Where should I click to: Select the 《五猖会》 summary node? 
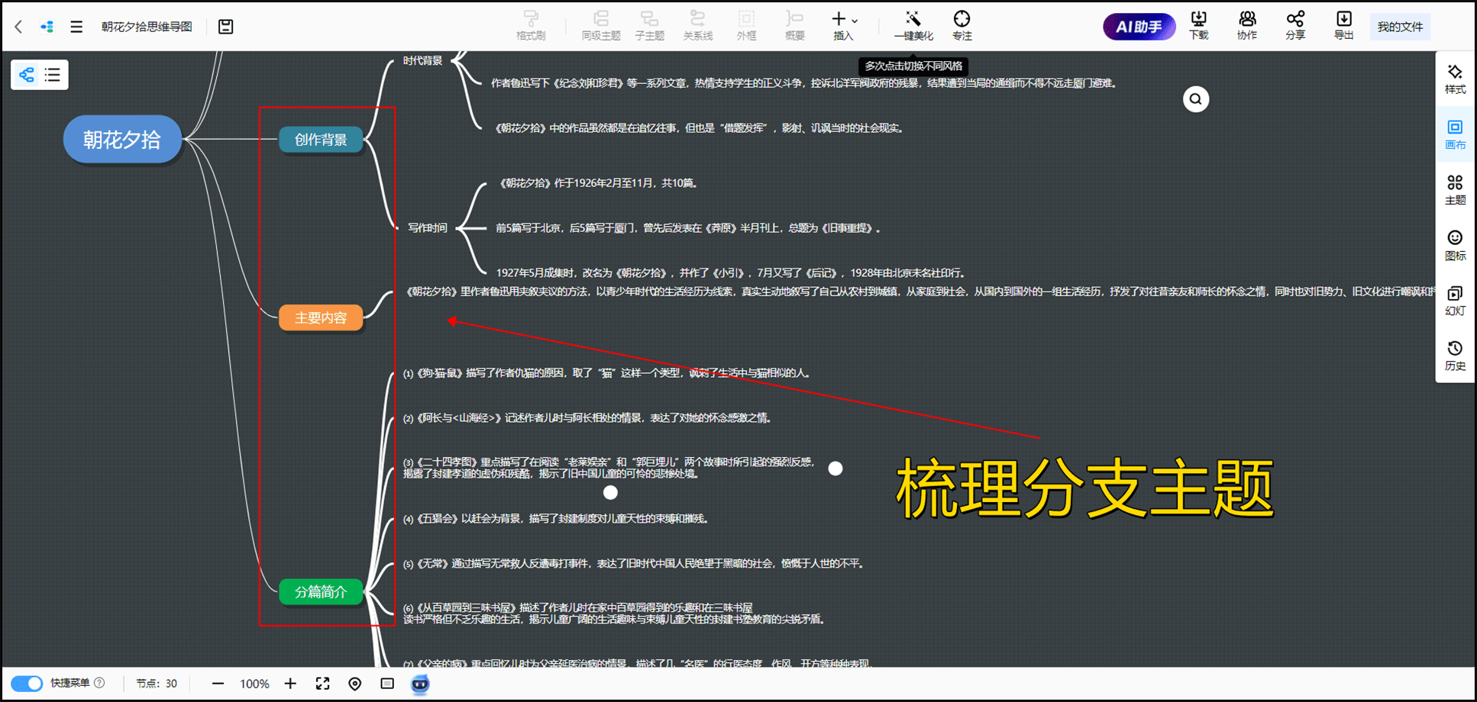tap(557, 519)
